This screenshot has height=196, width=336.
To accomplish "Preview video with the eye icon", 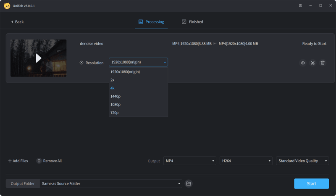I will pos(303,63).
